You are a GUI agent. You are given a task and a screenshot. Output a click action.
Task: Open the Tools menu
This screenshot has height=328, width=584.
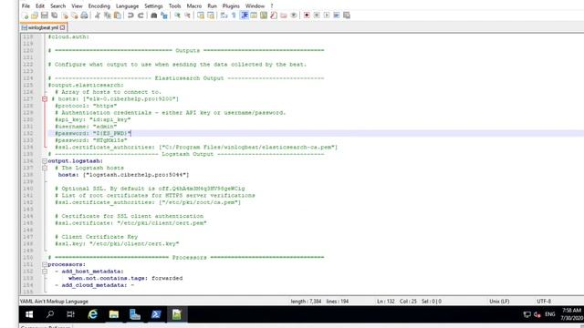(174, 6)
